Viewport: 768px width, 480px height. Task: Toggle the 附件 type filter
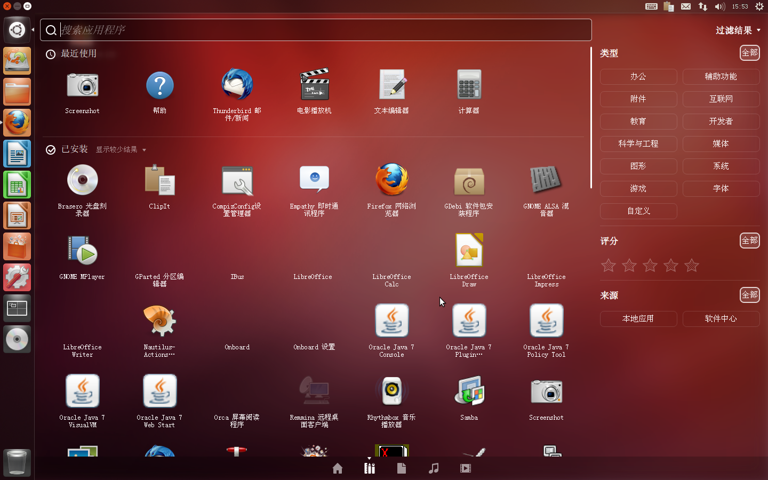[x=638, y=99]
